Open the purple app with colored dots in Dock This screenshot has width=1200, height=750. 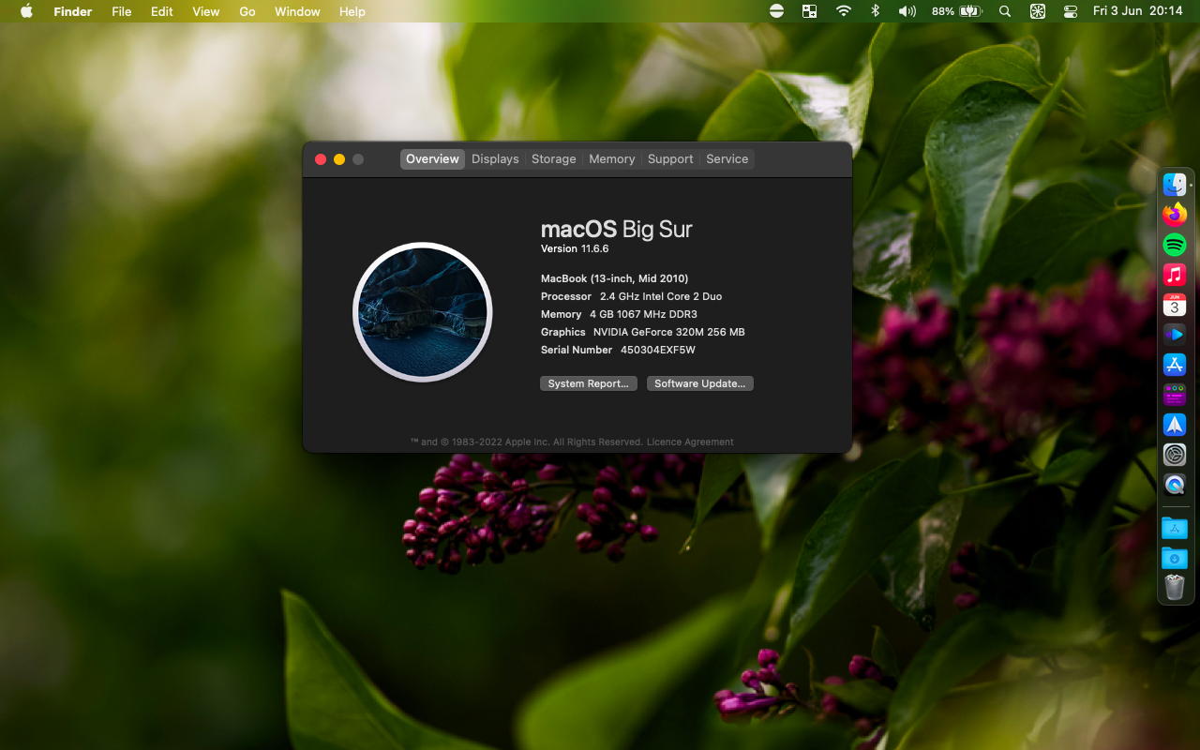(x=1175, y=395)
